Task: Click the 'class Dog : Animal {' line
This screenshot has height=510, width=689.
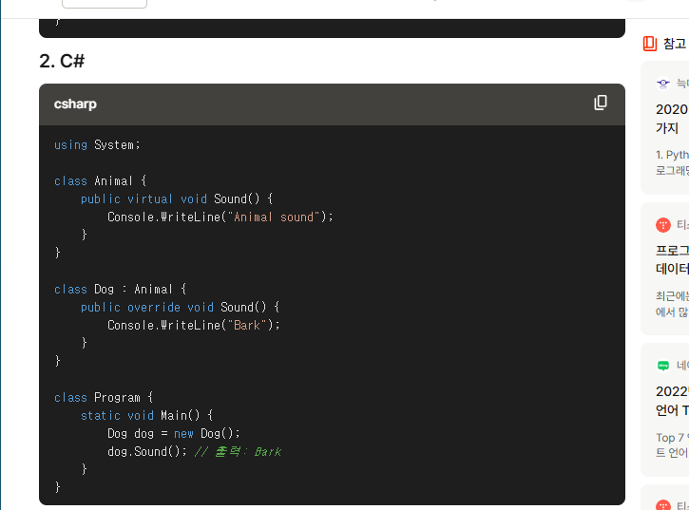Action: (121, 289)
